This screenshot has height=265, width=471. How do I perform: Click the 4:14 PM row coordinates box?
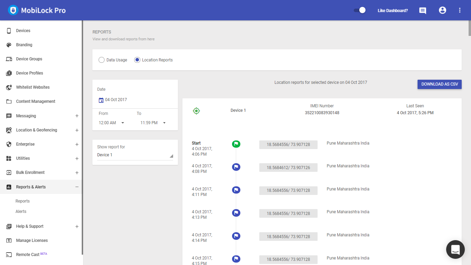(288, 237)
